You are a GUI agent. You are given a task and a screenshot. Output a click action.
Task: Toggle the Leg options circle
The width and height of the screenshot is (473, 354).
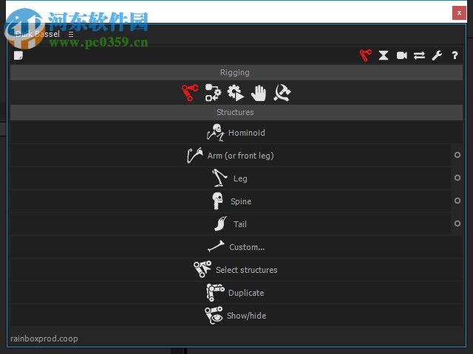[x=457, y=178]
